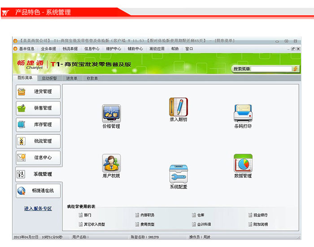This screenshot has height=247, width=314.
Task: Select 系统管理 in the sidebar
Action: tap(39, 174)
